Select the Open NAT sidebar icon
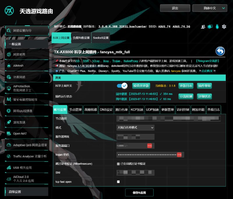233x199 pixels. click(x=9, y=134)
